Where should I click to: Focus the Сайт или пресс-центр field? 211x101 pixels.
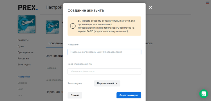(x=104, y=71)
